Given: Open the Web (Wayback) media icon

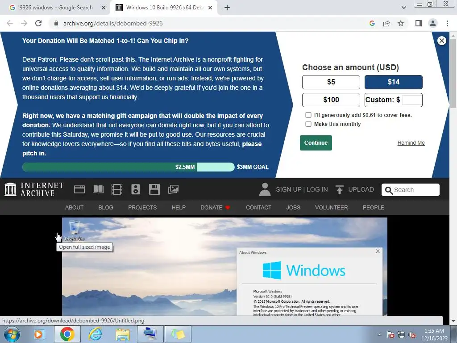Looking at the screenshot, I should [x=79, y=189].
